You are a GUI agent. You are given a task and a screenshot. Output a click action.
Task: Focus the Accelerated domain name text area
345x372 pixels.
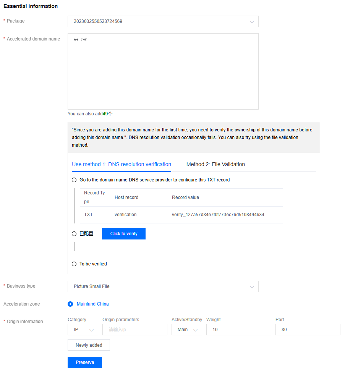click(163, 71)
